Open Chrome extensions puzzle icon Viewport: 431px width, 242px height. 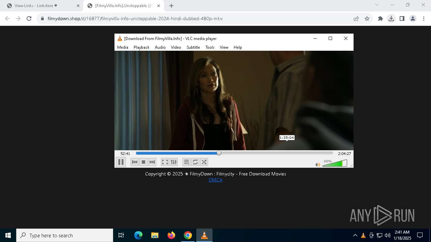[x=380, y=18]
